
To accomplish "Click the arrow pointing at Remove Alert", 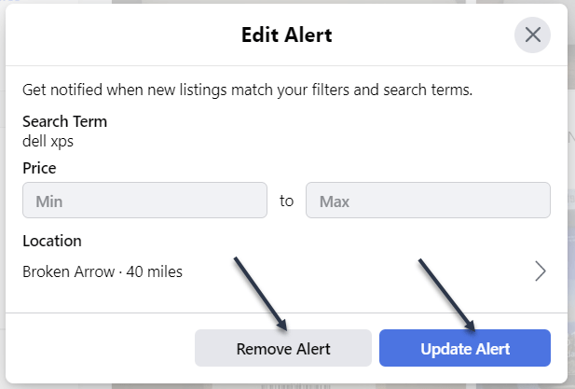I will [x=262, y=293].
